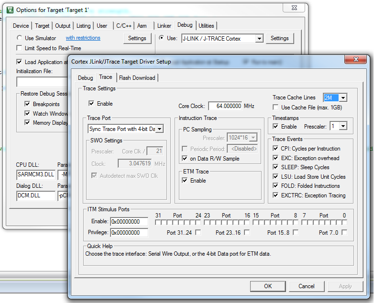Screen dimensions: 374x303
Task: Switch to the Debug tab in Driver Setup
Action: (x=86, y=78)
